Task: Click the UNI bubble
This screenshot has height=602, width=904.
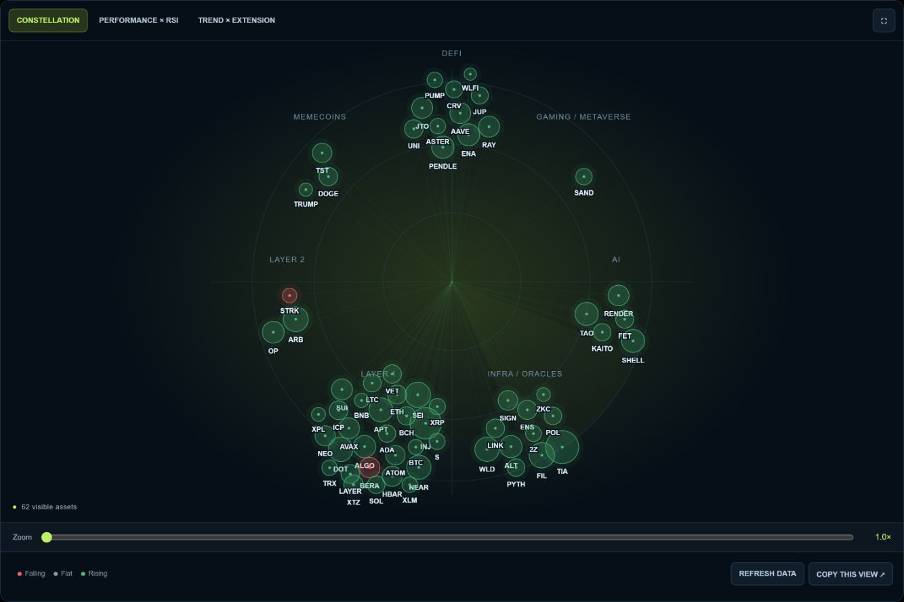Action: click(x=413, y=129)
